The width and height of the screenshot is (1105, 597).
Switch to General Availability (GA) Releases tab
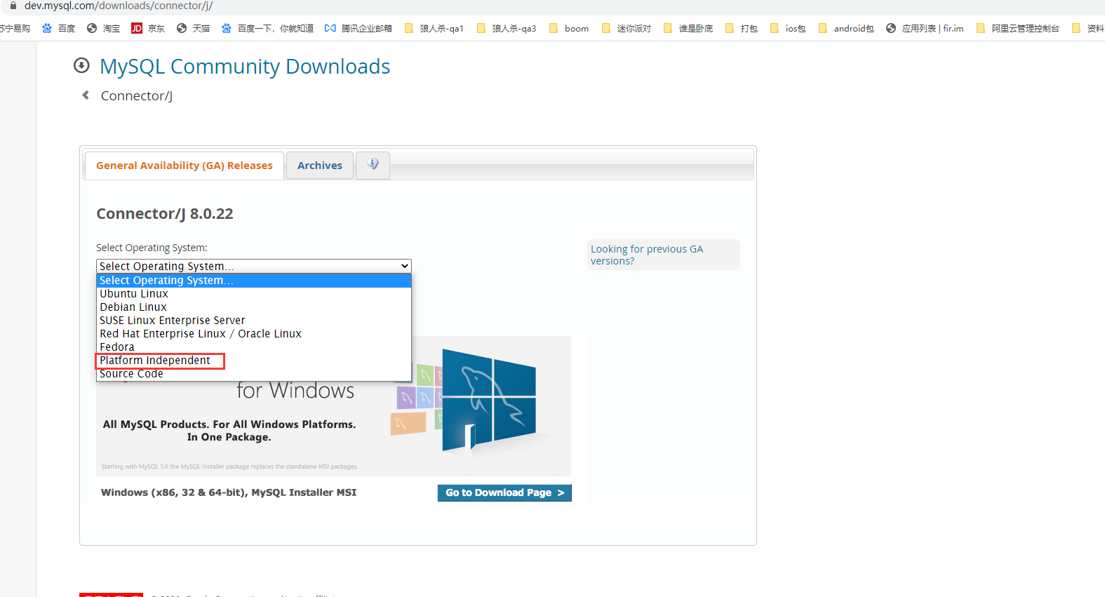pos(185,166)
